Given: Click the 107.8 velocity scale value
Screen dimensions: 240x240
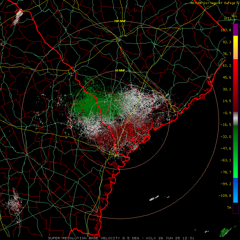Looking at the screenshot, I should 226,30.
